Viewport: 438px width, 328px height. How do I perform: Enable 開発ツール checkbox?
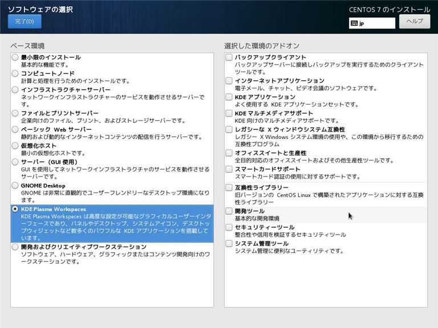click(x=229, y=211)
